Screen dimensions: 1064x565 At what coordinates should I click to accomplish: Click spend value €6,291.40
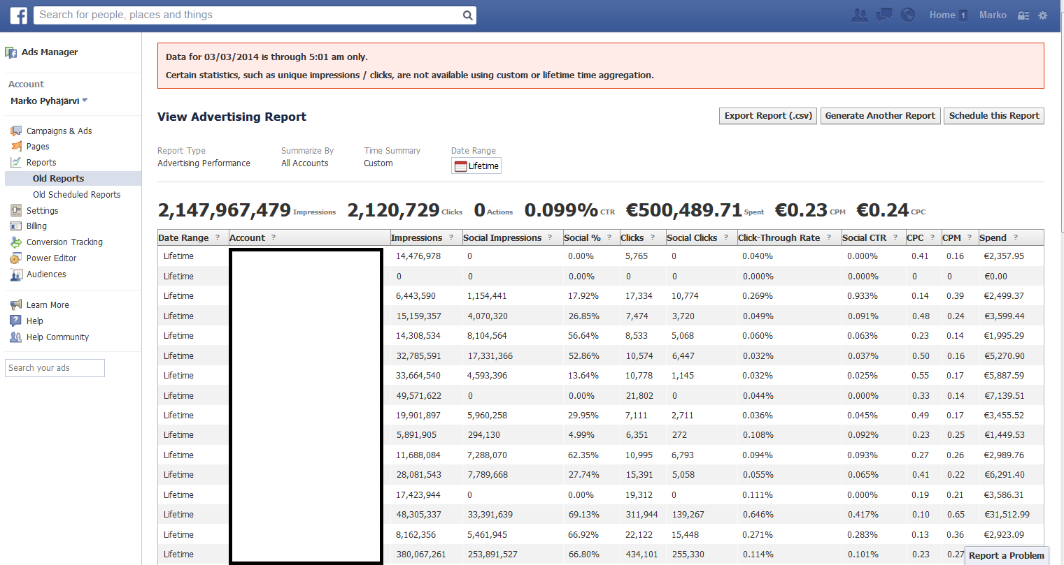[x=1004, y=475]
